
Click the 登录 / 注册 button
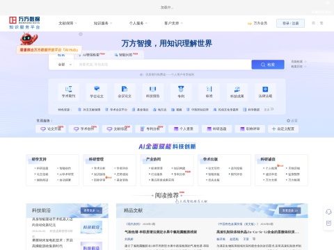(290, 23)
